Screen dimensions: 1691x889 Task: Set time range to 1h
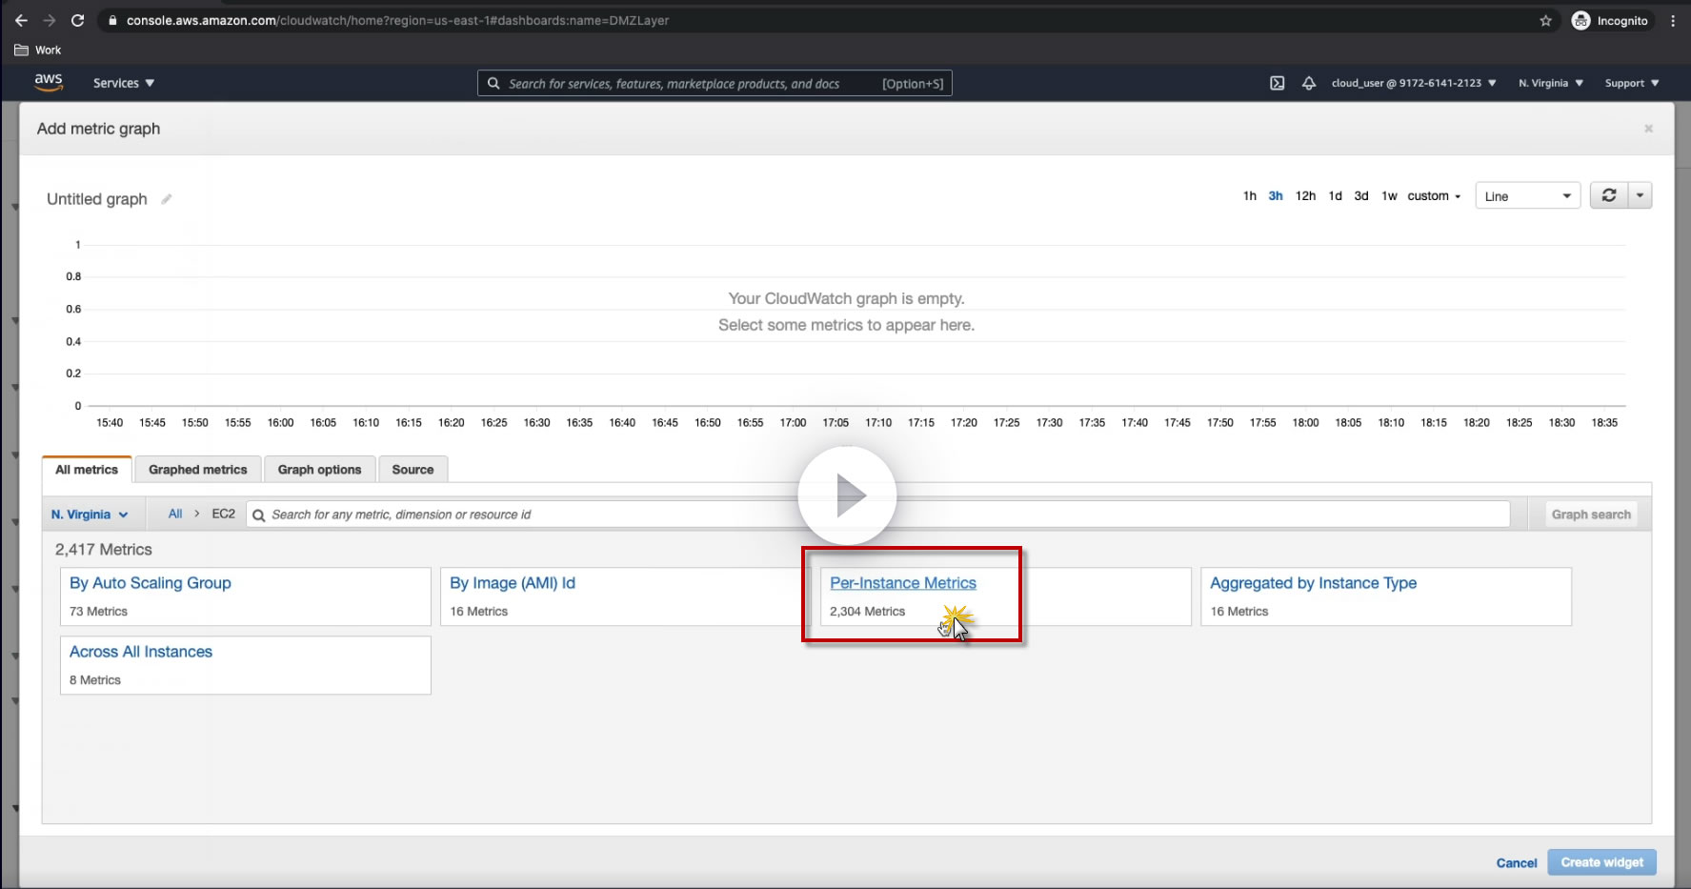click(1250, 196)
